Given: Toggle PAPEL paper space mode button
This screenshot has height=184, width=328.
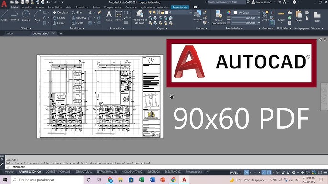Looking at the screenshot, I should pos(234,172).
